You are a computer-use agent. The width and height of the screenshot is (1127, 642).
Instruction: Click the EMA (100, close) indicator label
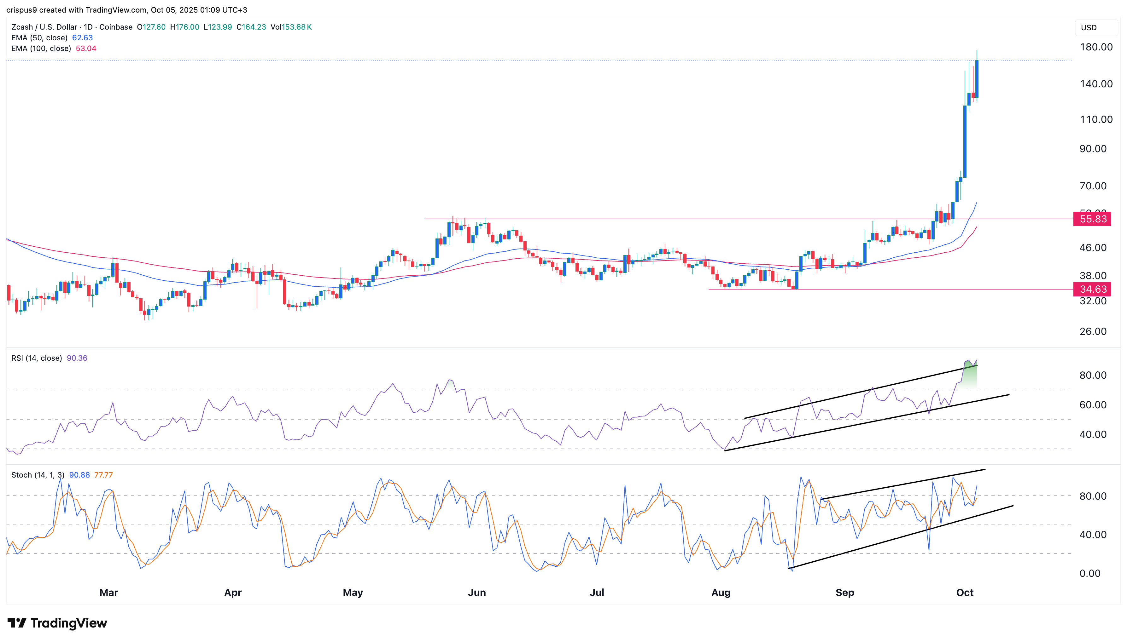41,49
